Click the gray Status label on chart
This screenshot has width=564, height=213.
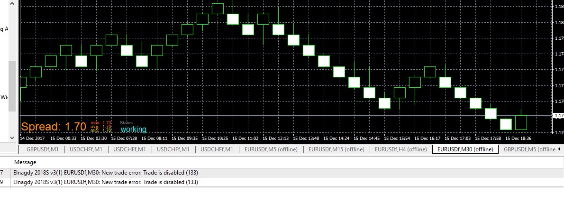tap(126, 123)
